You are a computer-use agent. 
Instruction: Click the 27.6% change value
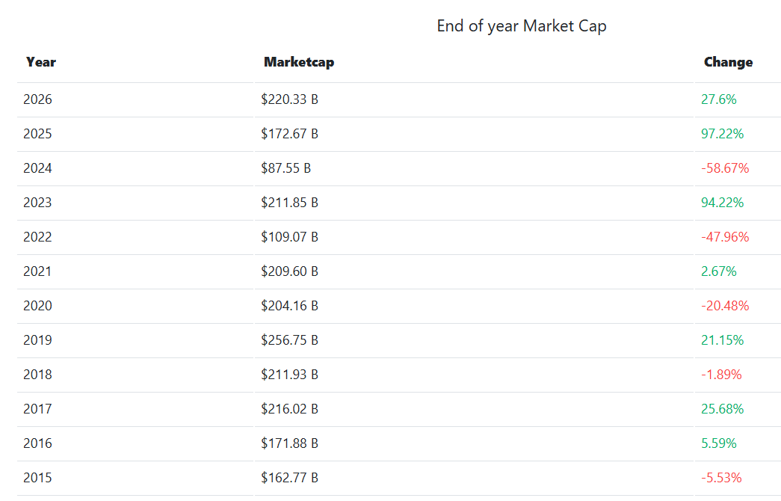point(719,99)
